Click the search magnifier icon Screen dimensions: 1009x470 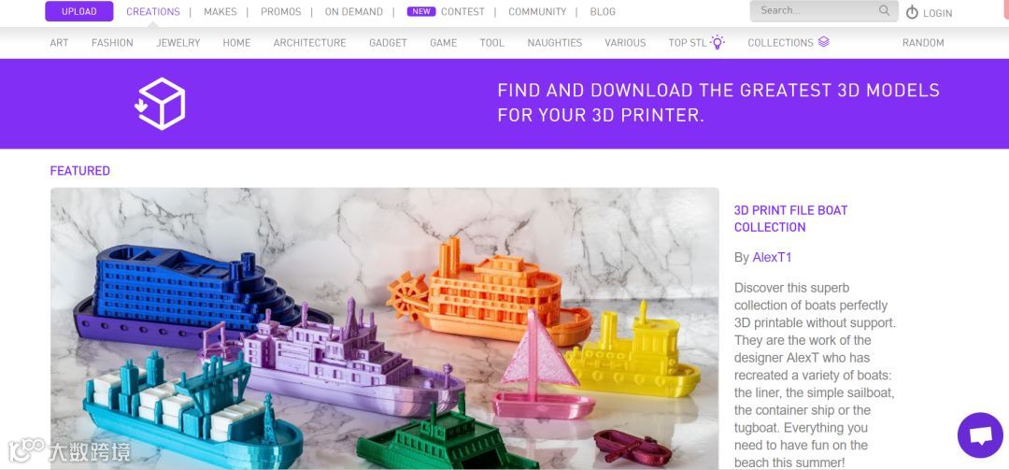pos(884,10)
